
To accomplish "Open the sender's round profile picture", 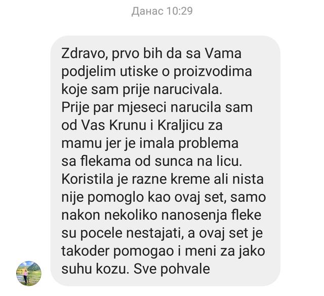I will pos(29,273).
